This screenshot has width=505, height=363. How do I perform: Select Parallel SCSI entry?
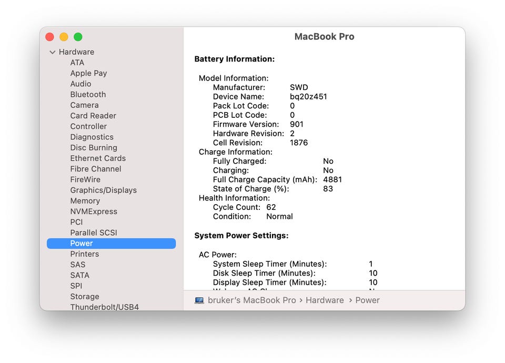pos(94,233)
